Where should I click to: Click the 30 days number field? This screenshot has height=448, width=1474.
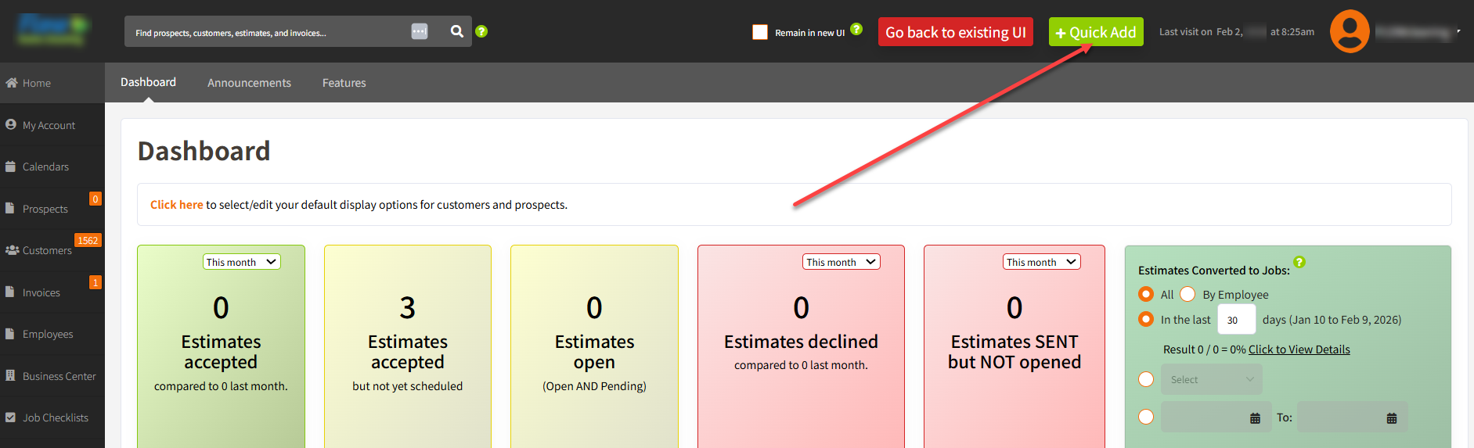(1237, 320)
